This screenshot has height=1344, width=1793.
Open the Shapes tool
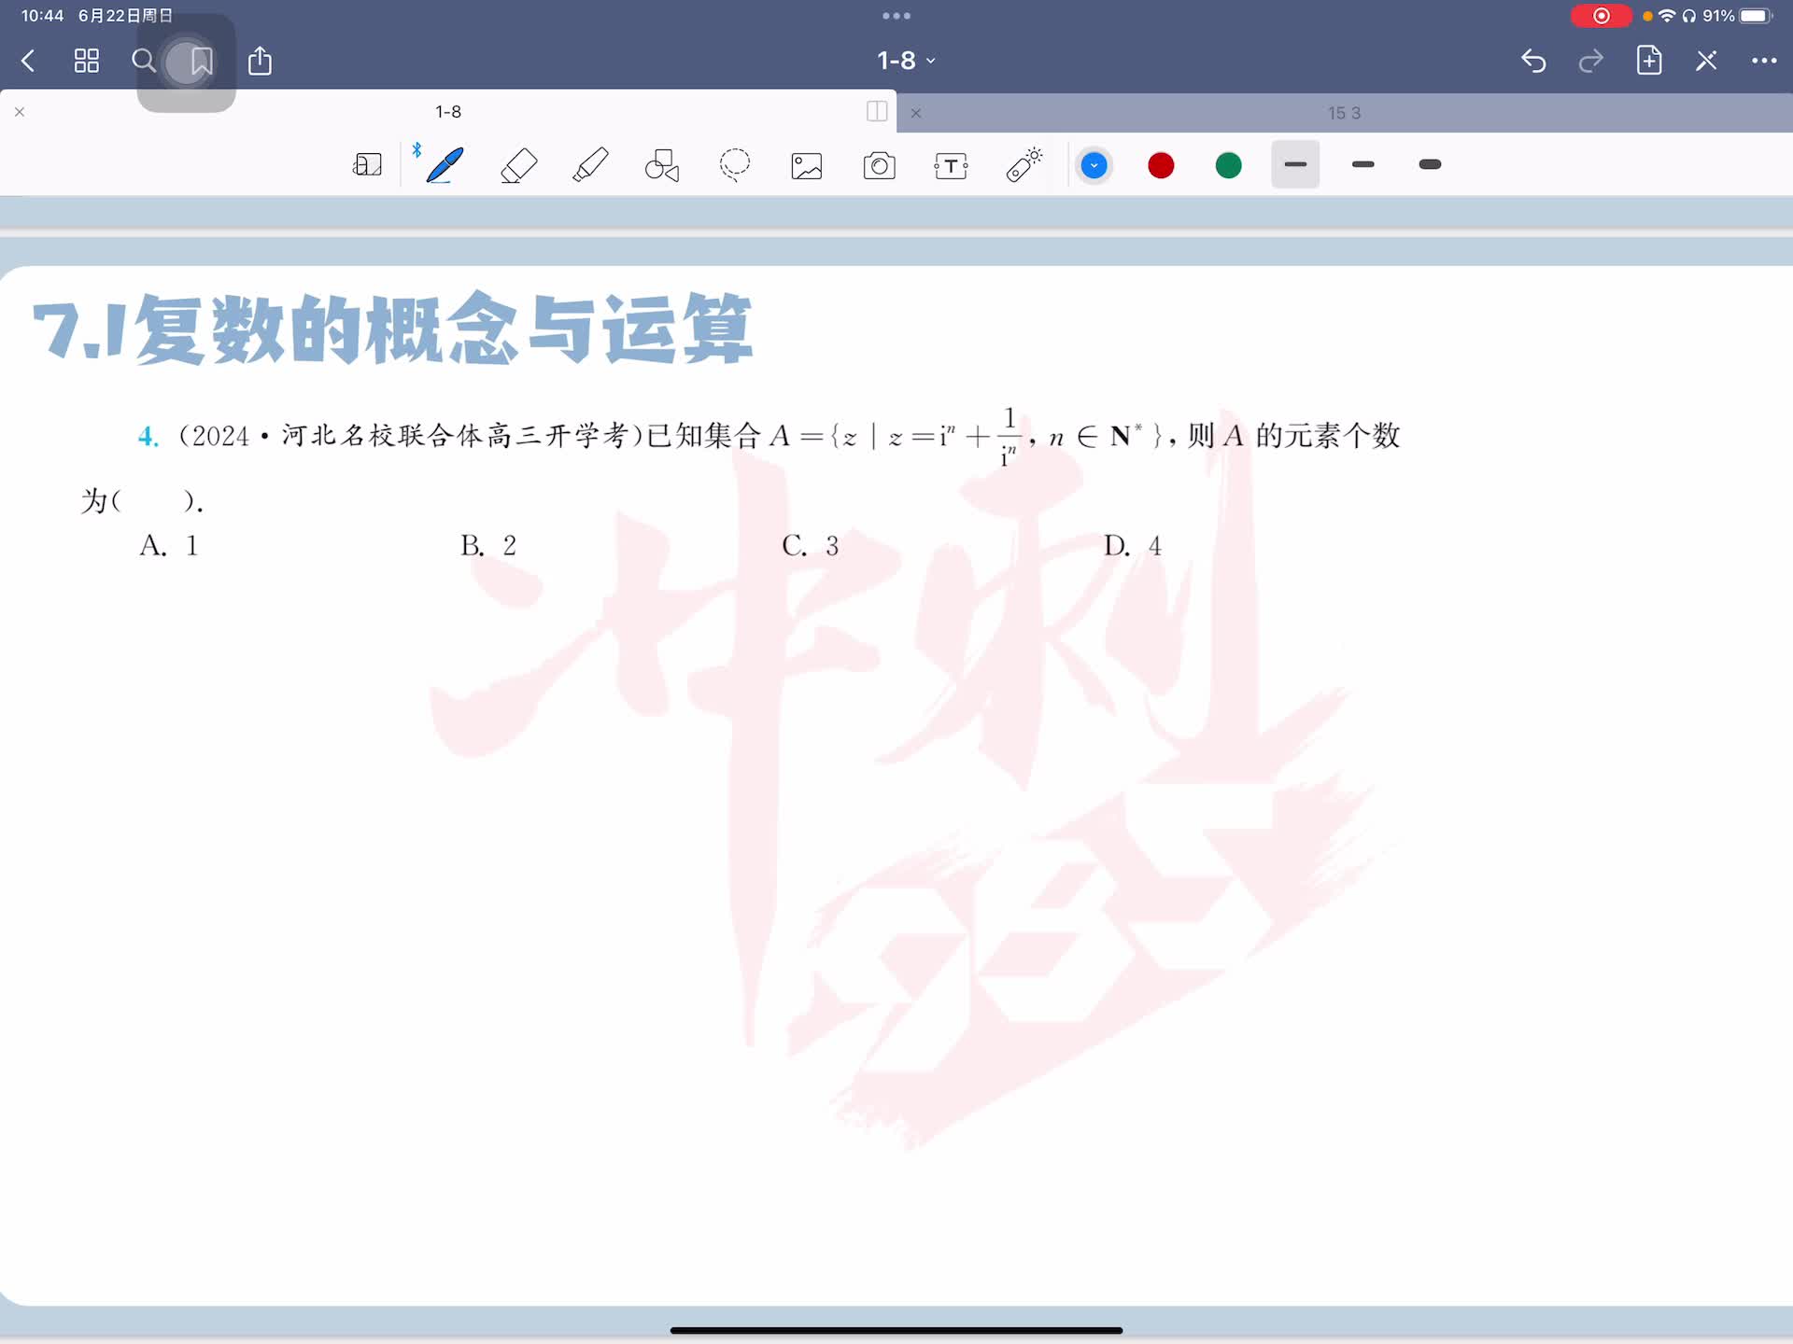pyautogui.click(x=662, y=165)
